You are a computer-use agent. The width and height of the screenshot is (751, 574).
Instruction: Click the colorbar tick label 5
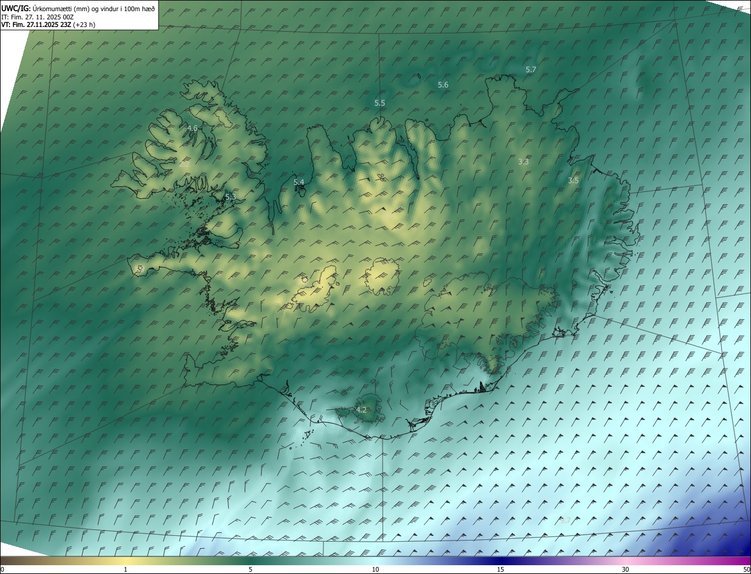(251, 569)
